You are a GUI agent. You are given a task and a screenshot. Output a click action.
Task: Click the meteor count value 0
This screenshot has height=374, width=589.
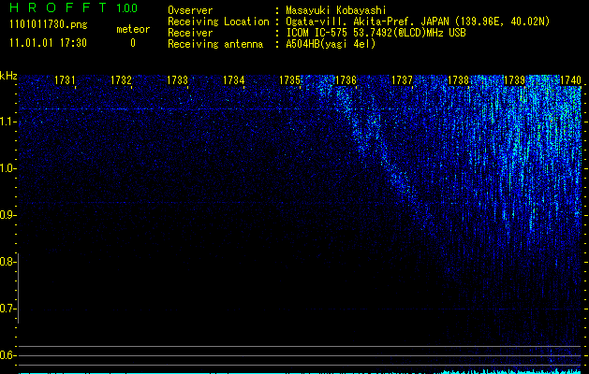click(133, 43)
